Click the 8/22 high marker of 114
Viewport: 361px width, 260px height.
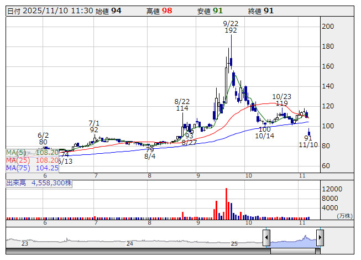(182, 105)
